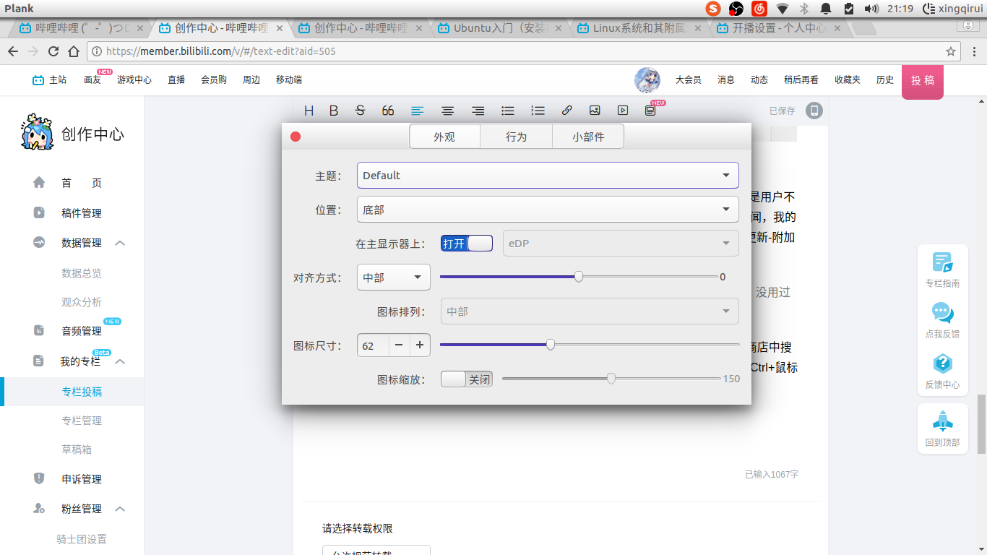Open the 主题 Default theme dropdown

point(548,176)
